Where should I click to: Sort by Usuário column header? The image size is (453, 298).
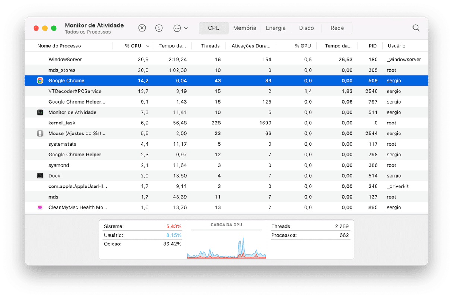click(x=396, y=46)
